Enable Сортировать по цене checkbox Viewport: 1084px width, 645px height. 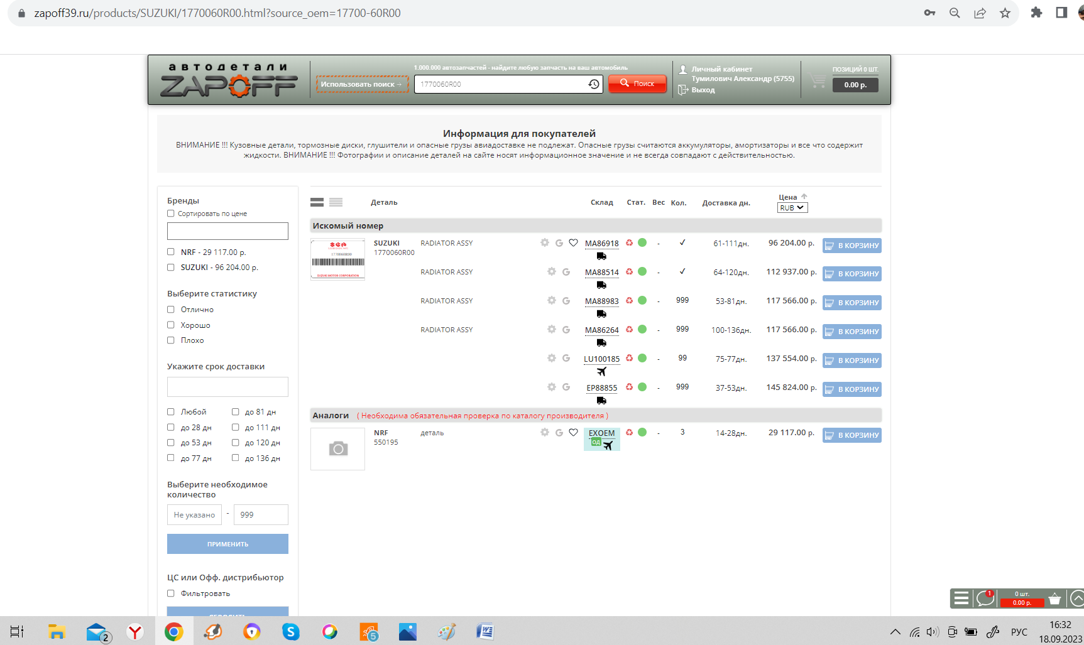(x=171, y=214)
